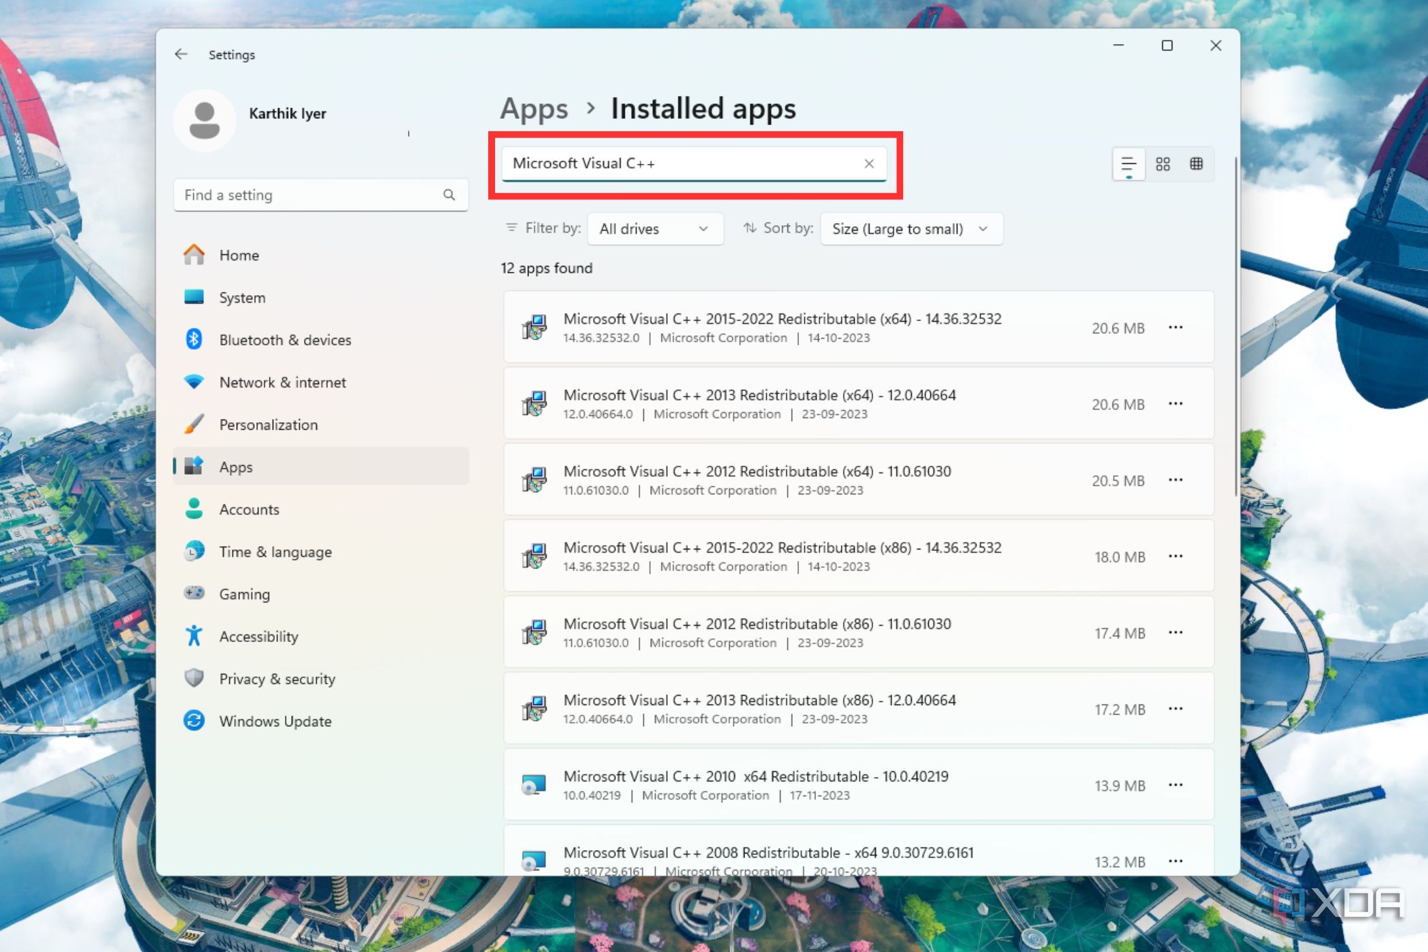
Task: Open Karthik Iyer account profile
Action: point(286,114)
